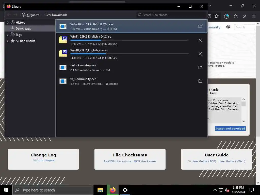Open Settings from the taskbar
The height and width of the screenshot is (195, 260).
point(125,190)
